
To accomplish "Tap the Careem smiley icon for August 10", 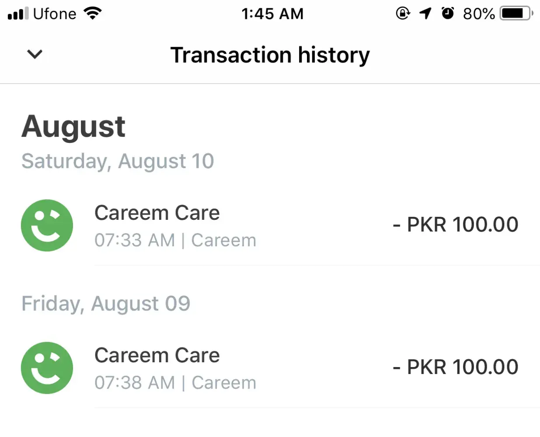I will tap(47, 225).
